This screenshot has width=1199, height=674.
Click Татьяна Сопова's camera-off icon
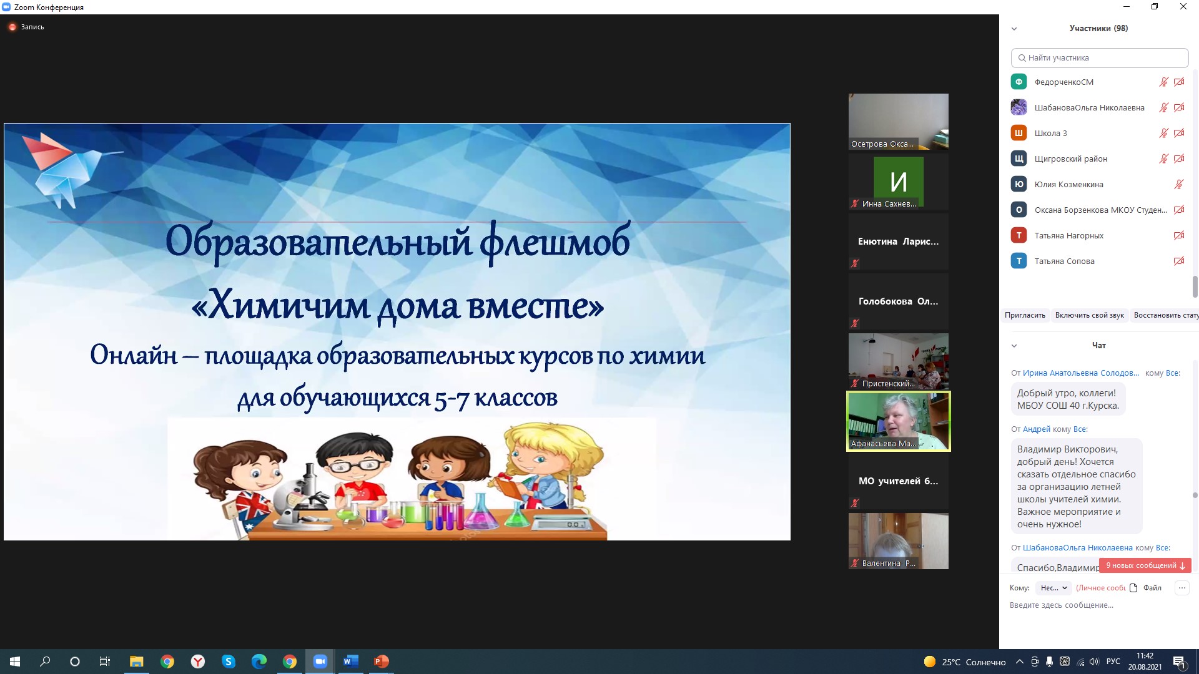(1179, 261)
